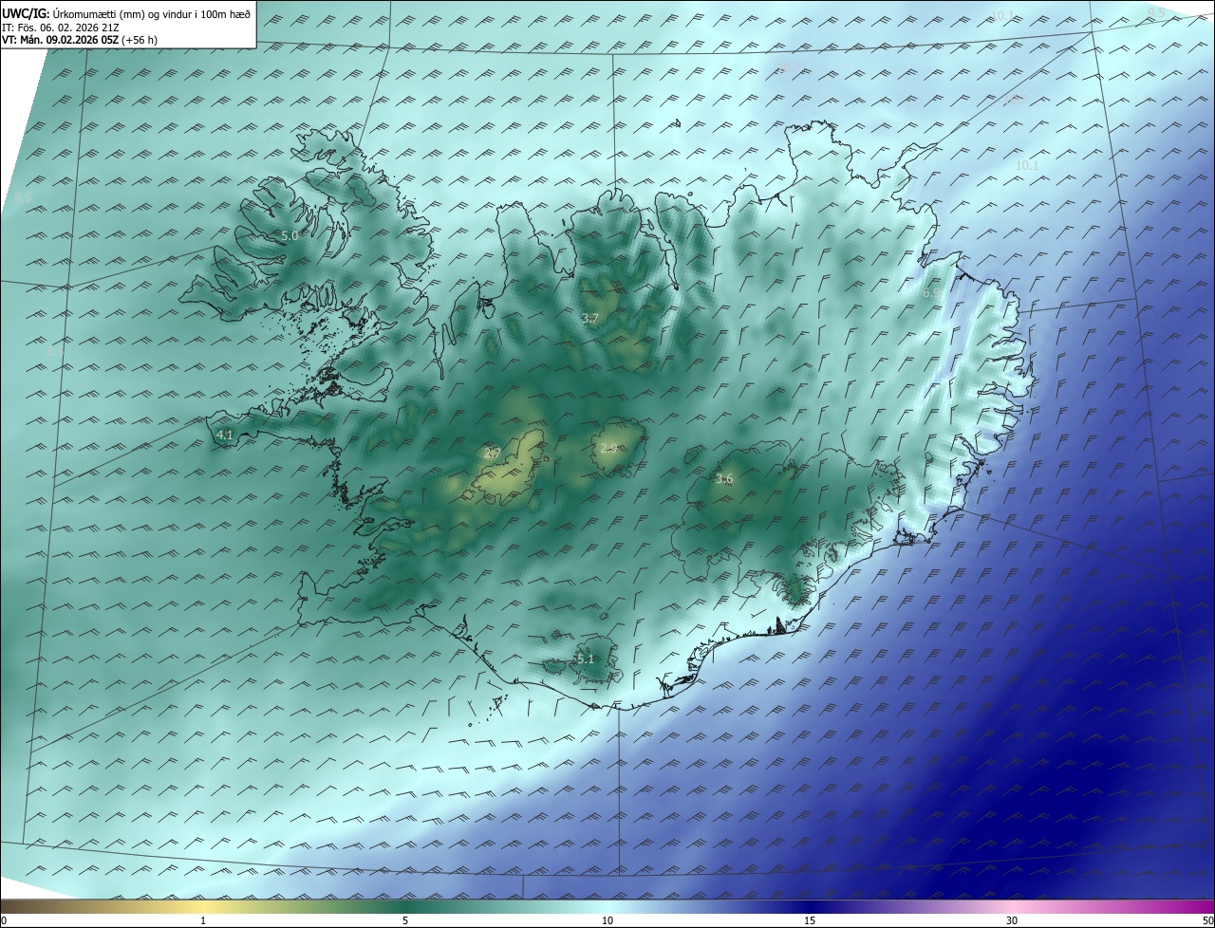1215x928 pixels.
Task: Click the title text 'Úrkomumætti (mm) og vindur í 100m hæð'
Action: pos(152,13)
